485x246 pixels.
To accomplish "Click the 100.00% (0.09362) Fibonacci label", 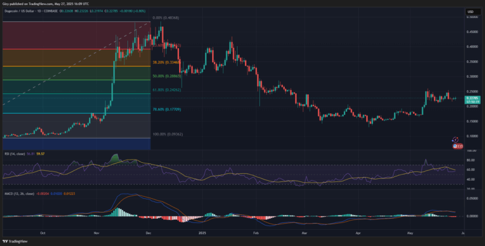I will [168, 135].
